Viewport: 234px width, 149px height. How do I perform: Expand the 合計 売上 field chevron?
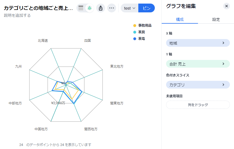(x=223, y=64)
